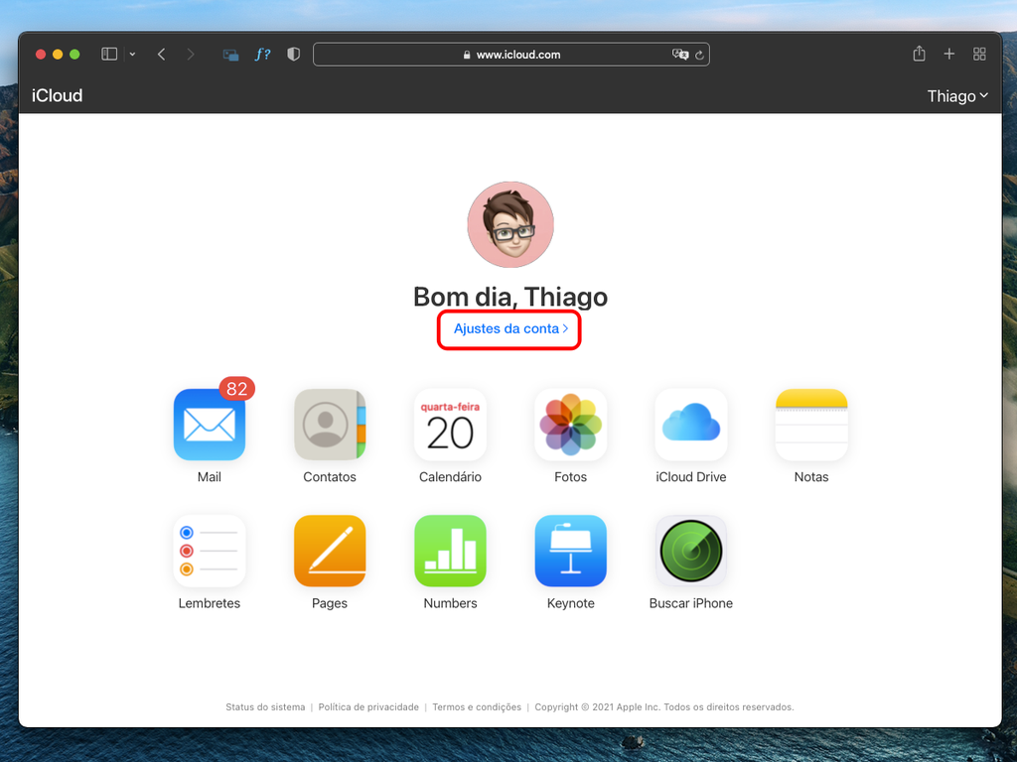Open the Buscar iPhone radar icon
This screenshot has height=762, width=1017.
tap(691, 551)
